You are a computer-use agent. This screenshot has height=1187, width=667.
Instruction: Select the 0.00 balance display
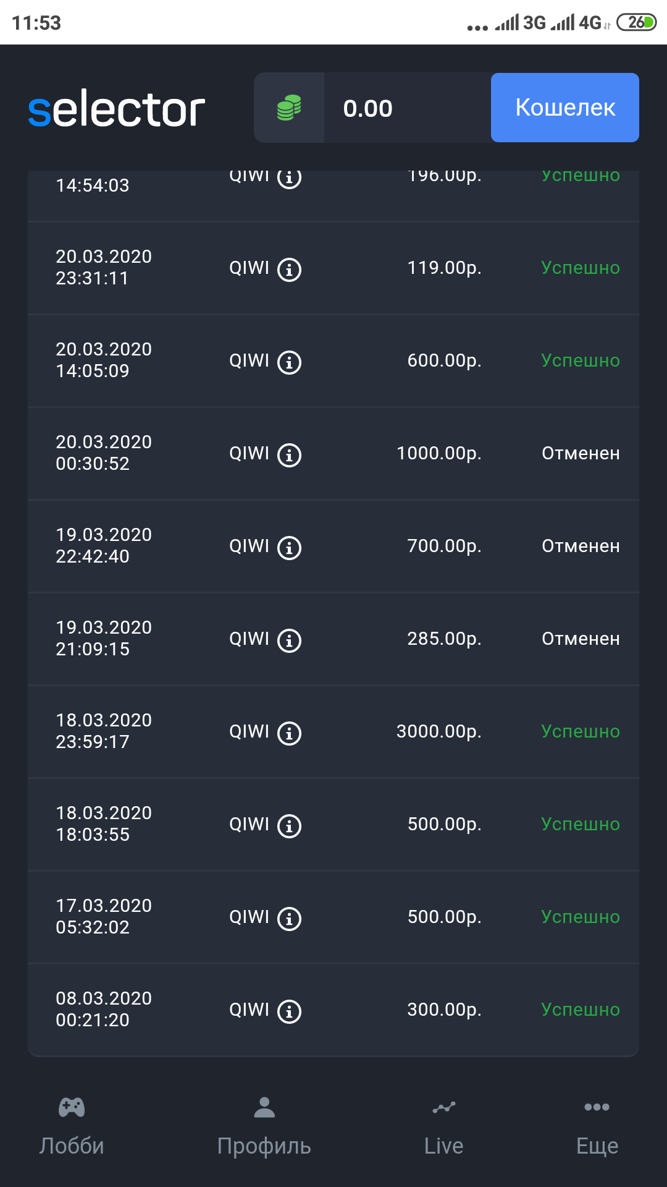[368, 109]
